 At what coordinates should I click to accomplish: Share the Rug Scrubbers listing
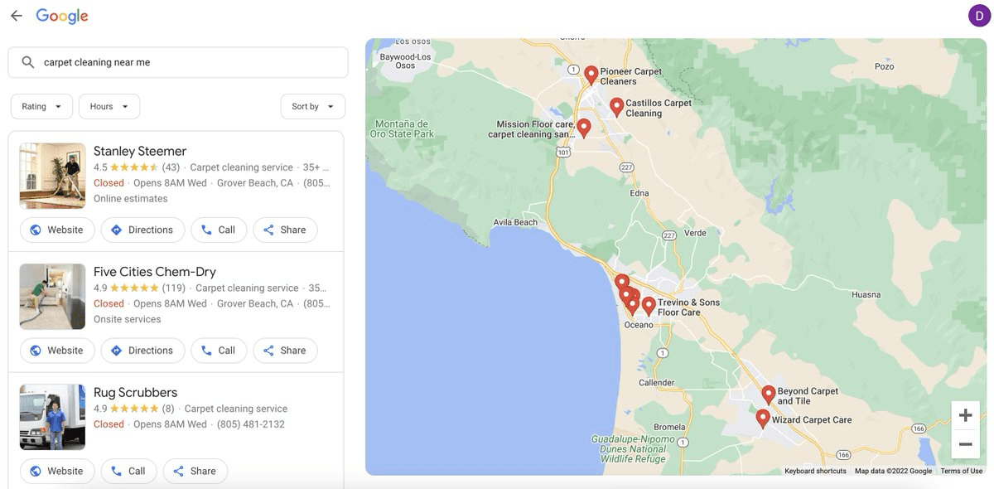point(195,471)
